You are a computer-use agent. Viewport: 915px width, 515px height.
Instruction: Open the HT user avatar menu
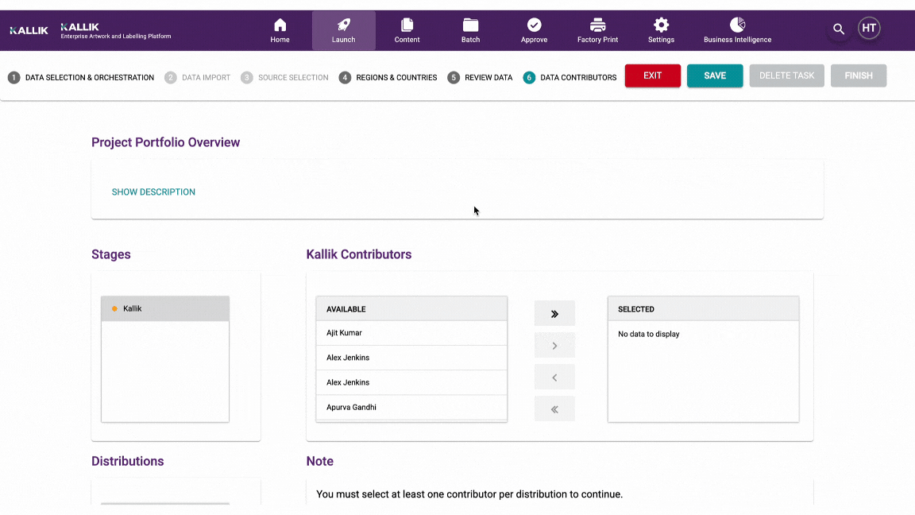click(869, 29)
